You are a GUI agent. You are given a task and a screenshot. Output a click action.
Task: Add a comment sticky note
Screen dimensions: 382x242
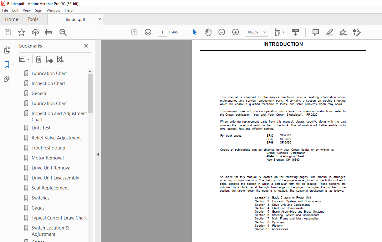click(316, 32)
